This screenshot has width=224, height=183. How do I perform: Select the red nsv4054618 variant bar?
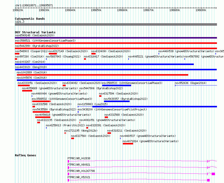[43, 117]
